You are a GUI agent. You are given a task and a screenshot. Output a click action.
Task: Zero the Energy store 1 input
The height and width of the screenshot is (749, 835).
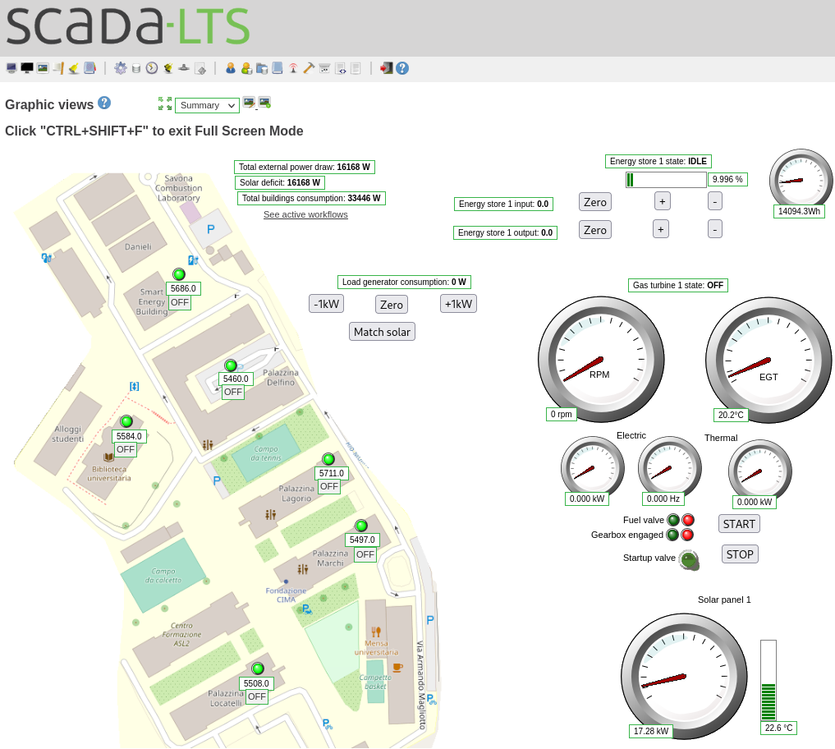[x=594, y=202]
